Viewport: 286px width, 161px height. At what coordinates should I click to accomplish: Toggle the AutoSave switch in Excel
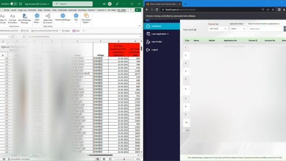coord(14,4)
